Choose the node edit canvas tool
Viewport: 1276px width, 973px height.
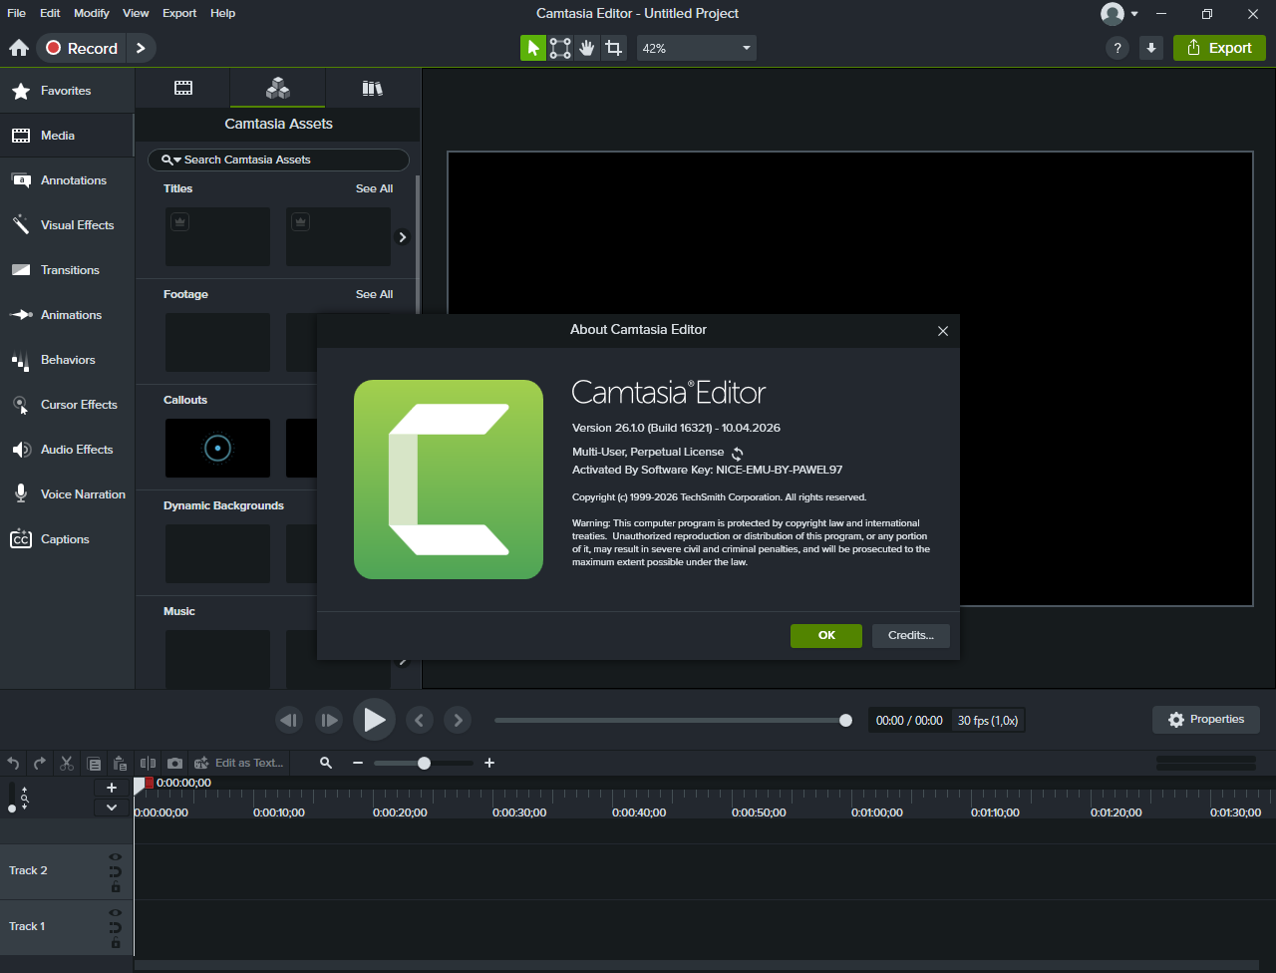coord(560,48)
